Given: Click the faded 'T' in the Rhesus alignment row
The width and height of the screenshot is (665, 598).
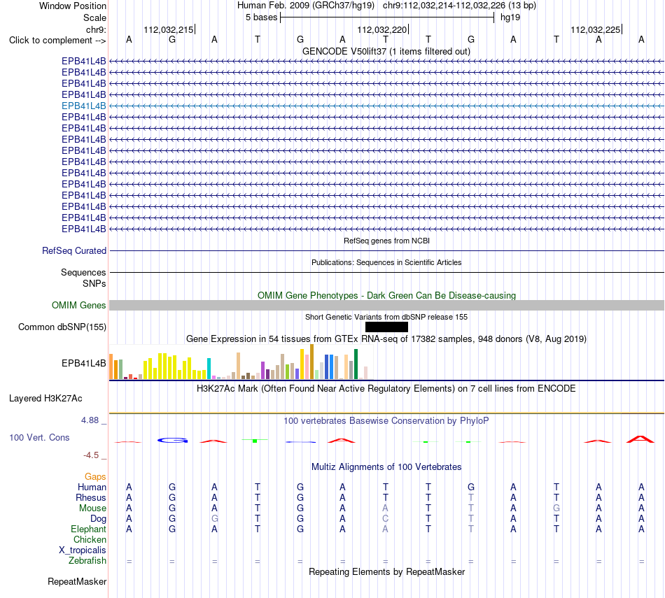Looking at the screenshot, I should click(471, 497).
